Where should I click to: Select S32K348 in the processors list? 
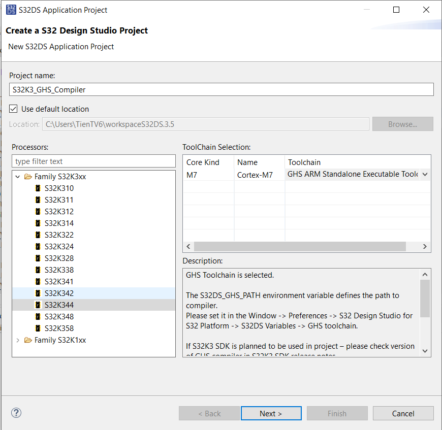59,317
